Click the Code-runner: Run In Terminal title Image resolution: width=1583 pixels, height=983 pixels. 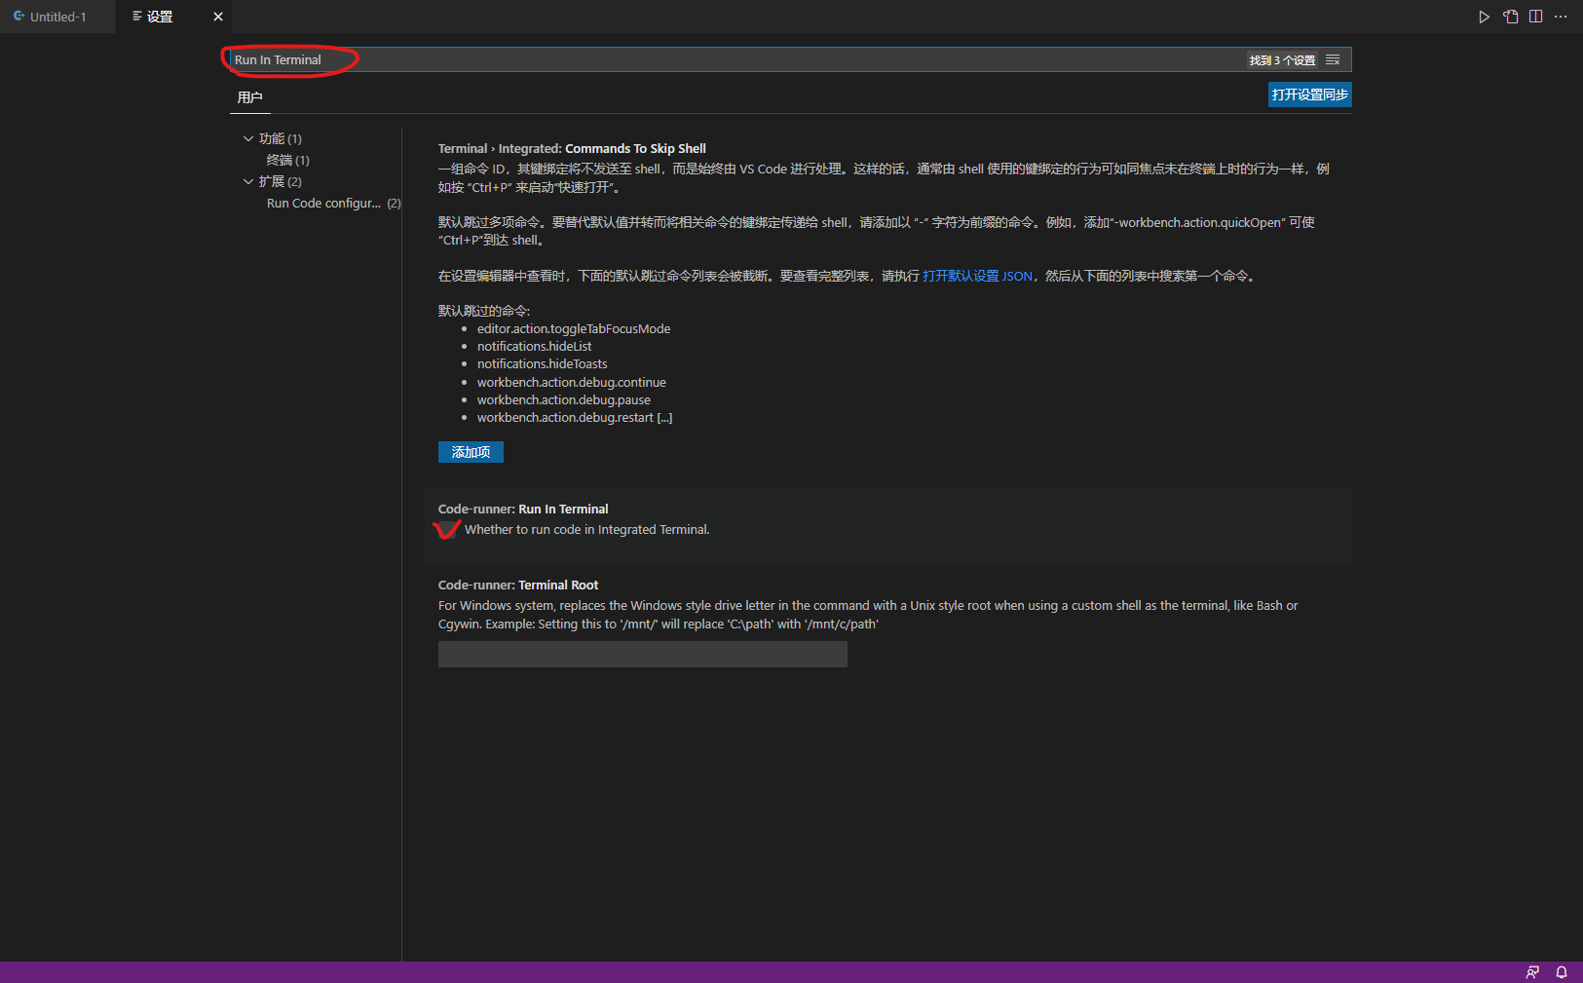point(523,510)
